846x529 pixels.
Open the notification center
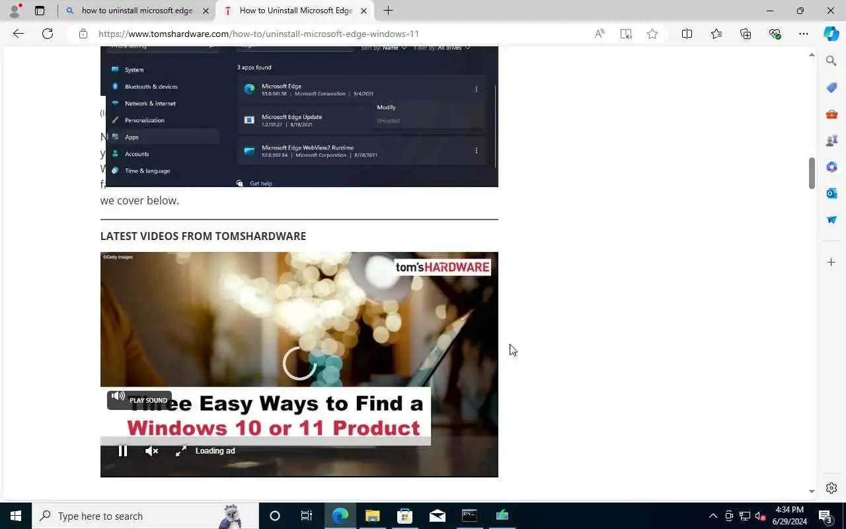(x=826, y=516)
